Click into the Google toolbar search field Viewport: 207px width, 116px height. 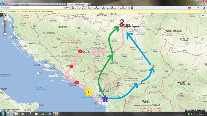tap(35, 8)
